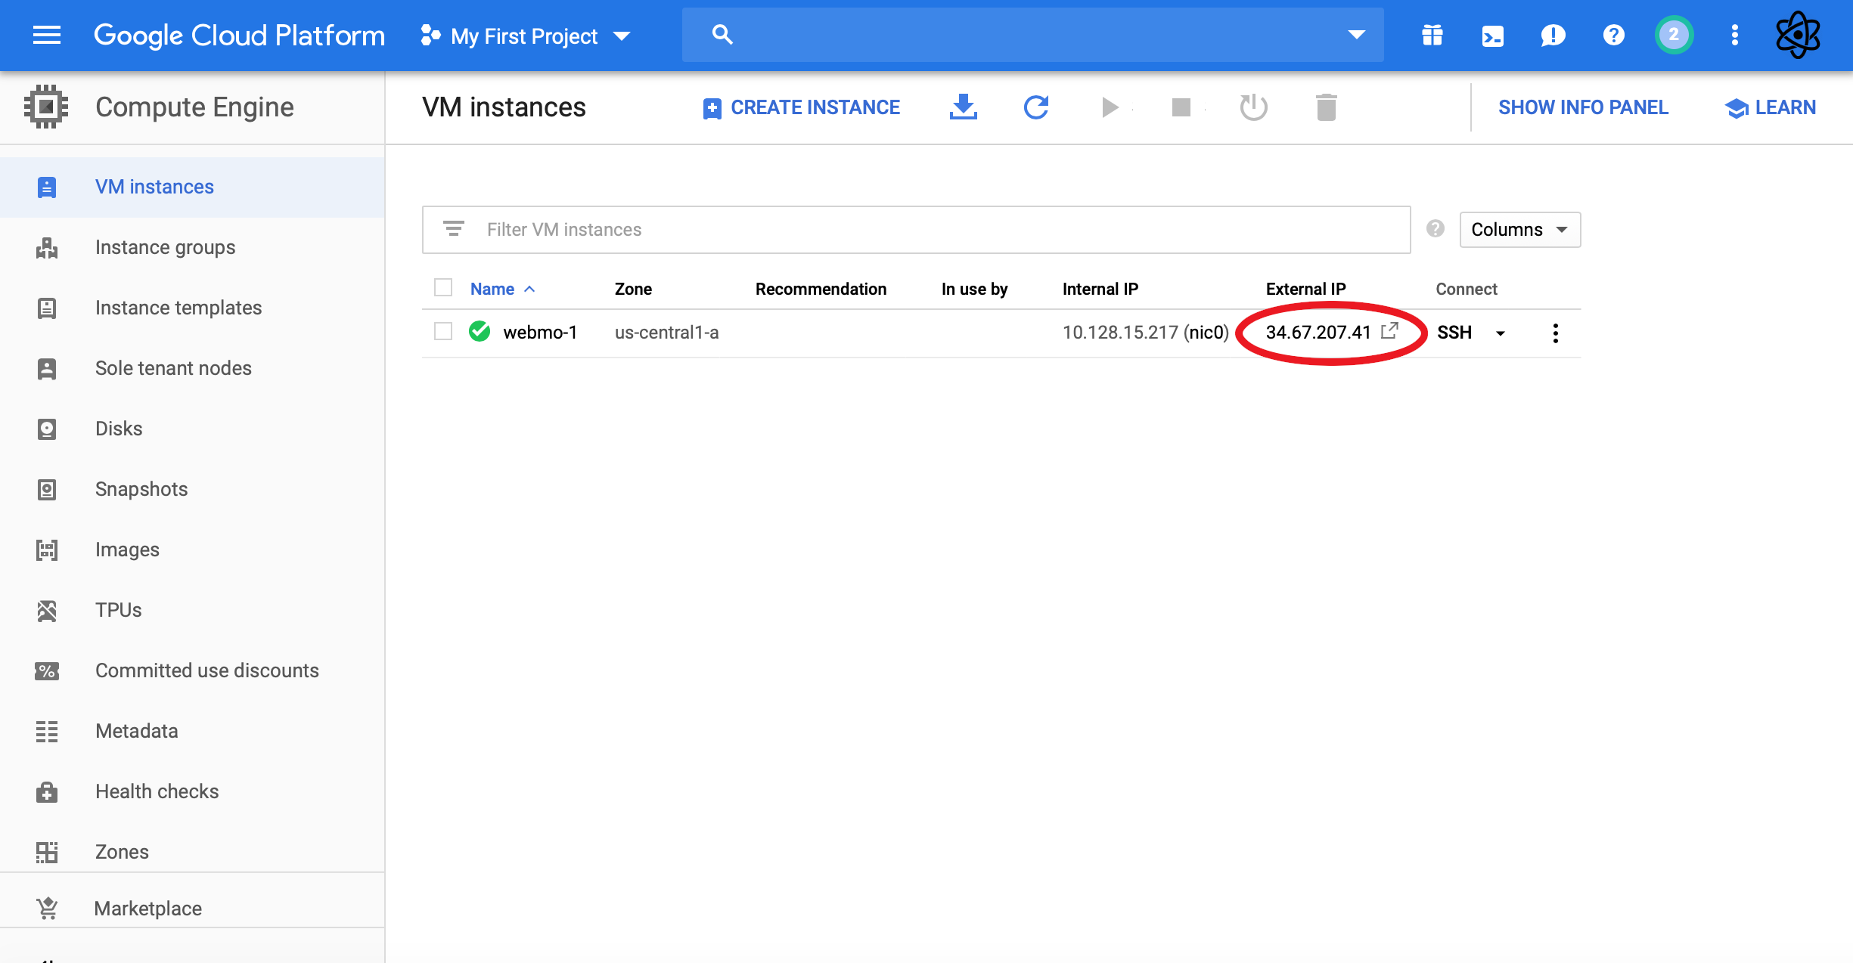Image resolution: width=1853 pixels, height=963 pixels.
Task: Open Snapshots in sidebar
Action: pos(192,489)
